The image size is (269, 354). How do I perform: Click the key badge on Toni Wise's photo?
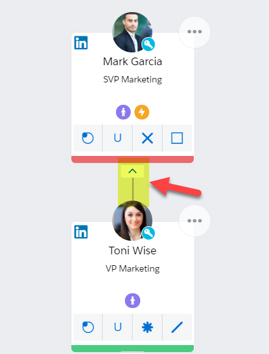[x=149, y=233]
